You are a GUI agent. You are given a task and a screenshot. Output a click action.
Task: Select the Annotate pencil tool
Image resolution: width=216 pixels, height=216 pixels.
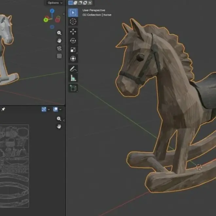click(73, 69)
